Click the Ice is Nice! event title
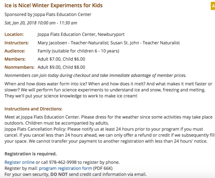215x178 pixels. coord(54,6)
